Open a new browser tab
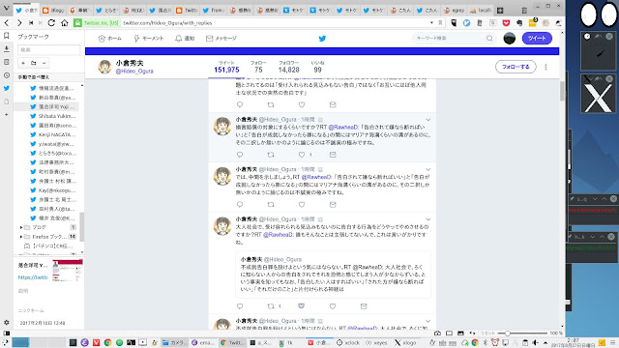 (x=500, y=11)
